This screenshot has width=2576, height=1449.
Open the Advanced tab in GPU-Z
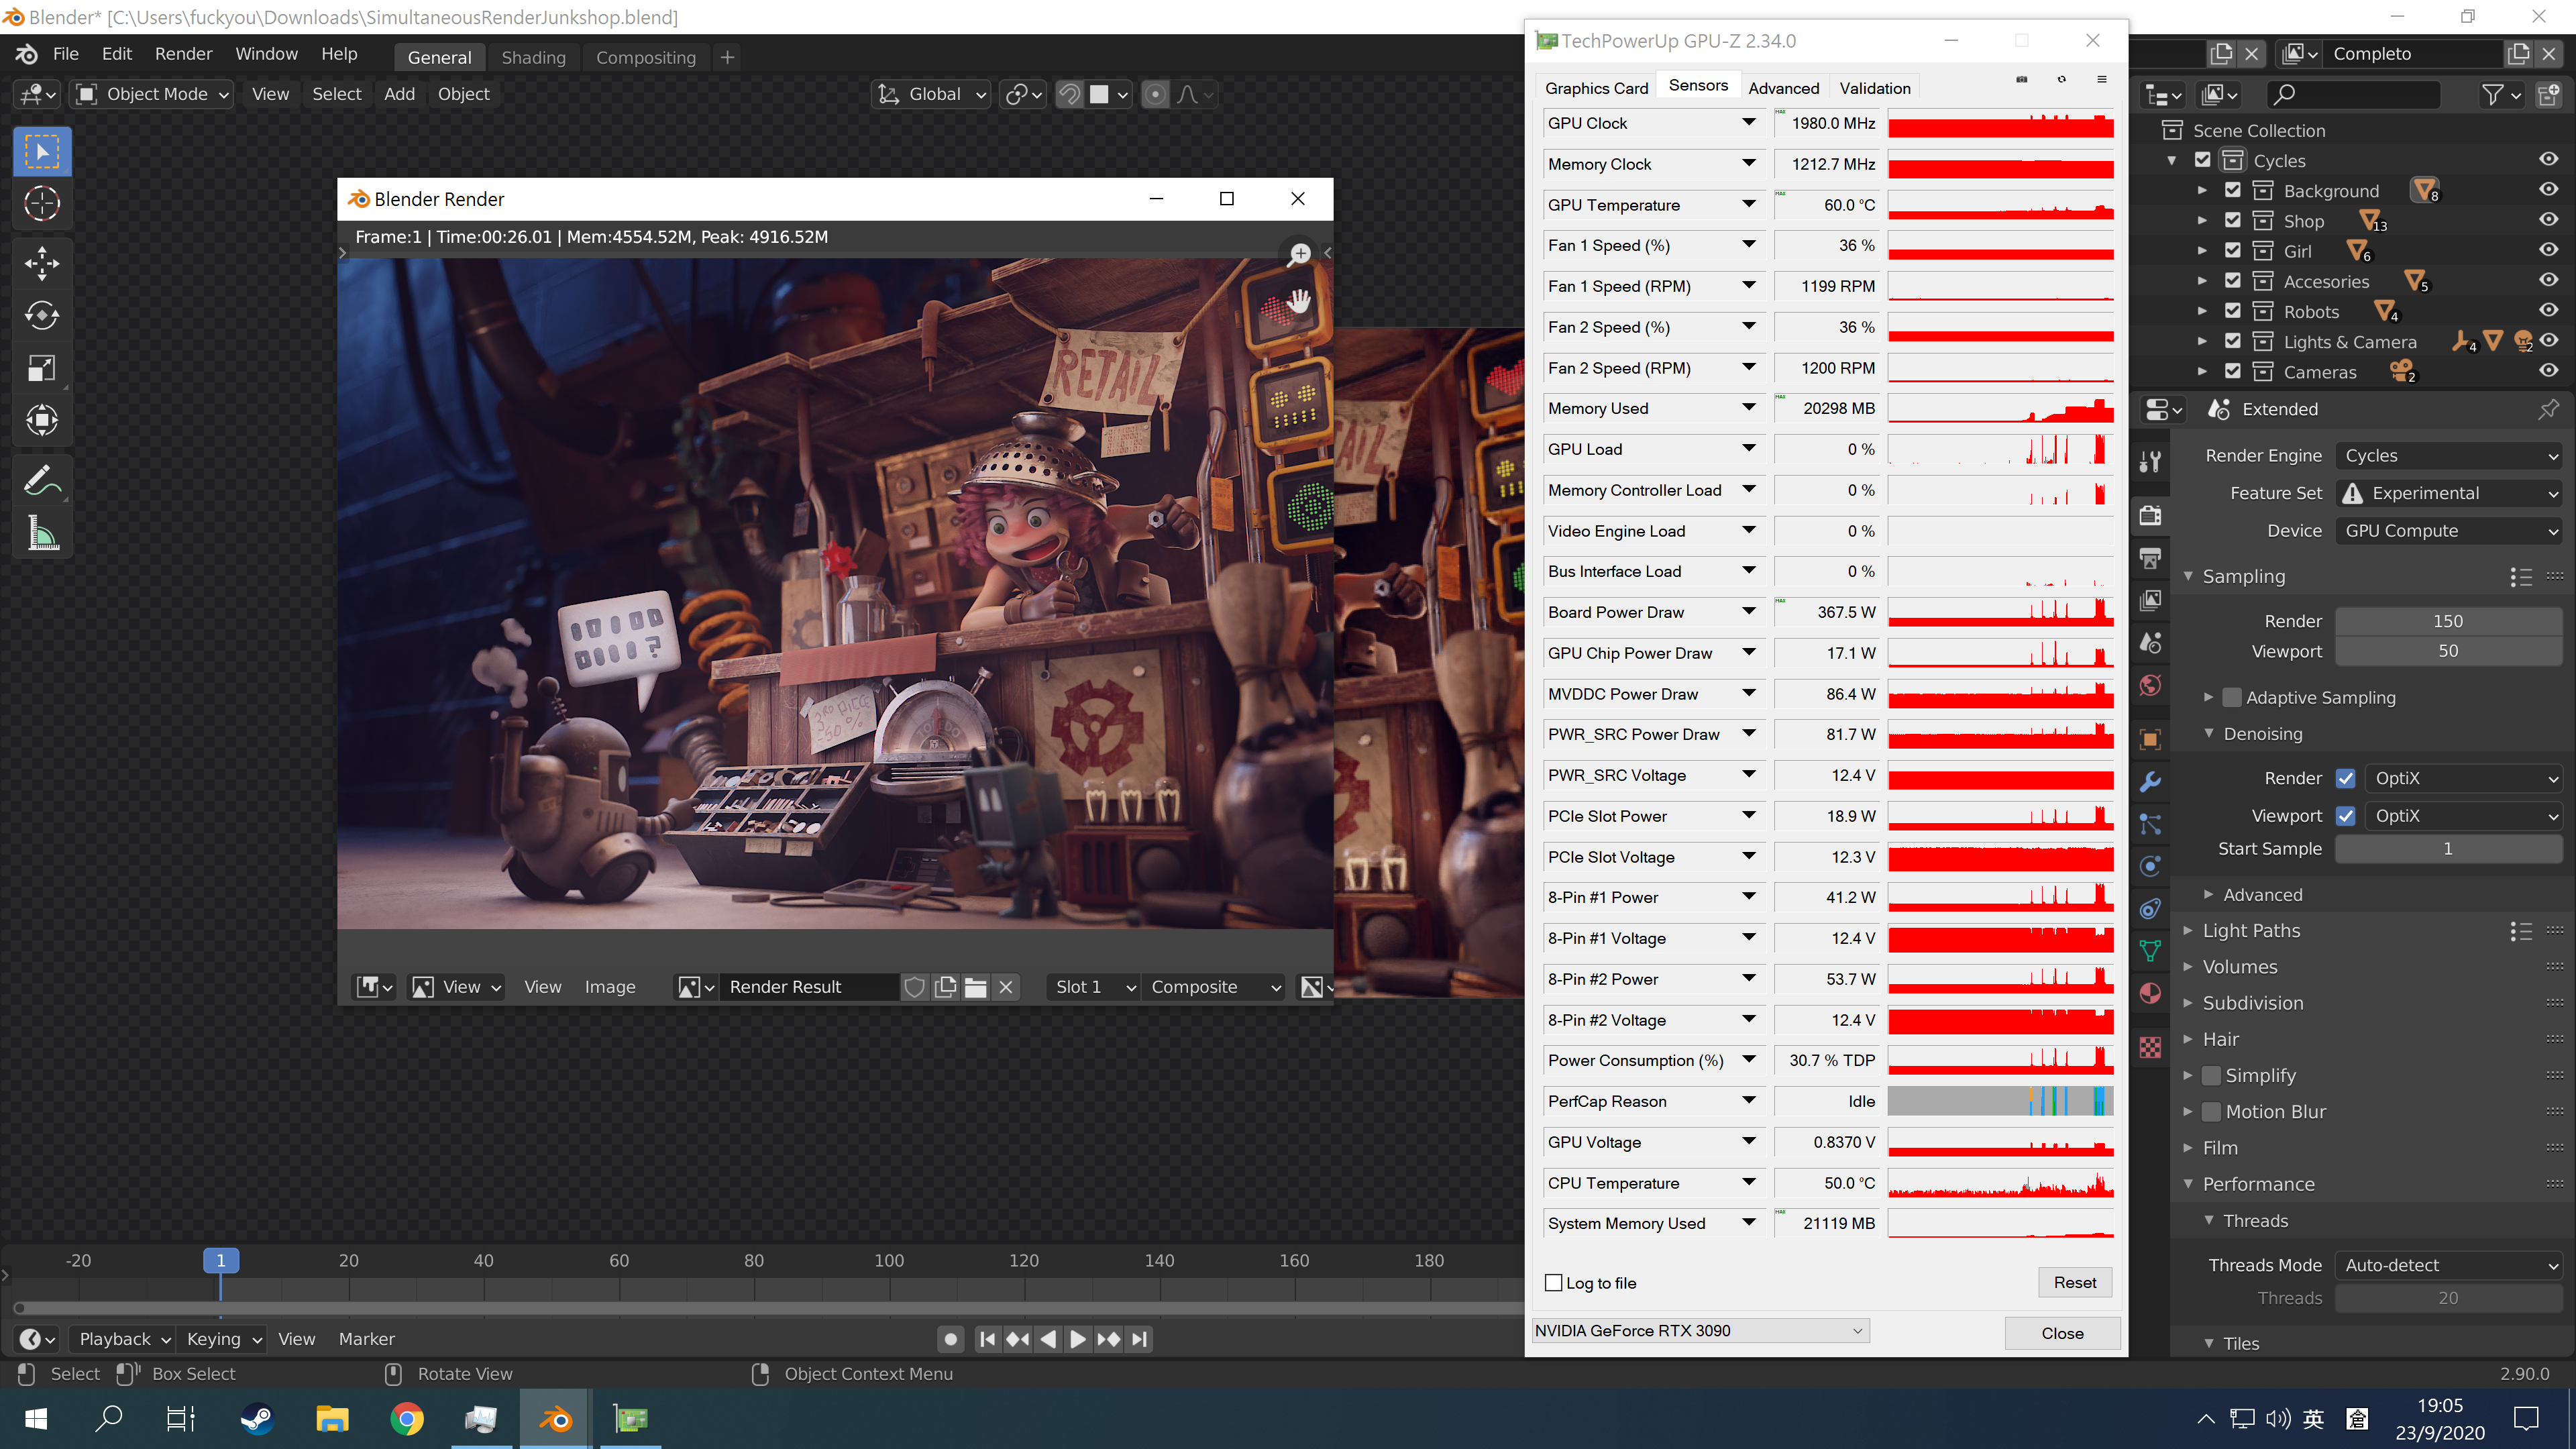tap(1783, 88)
